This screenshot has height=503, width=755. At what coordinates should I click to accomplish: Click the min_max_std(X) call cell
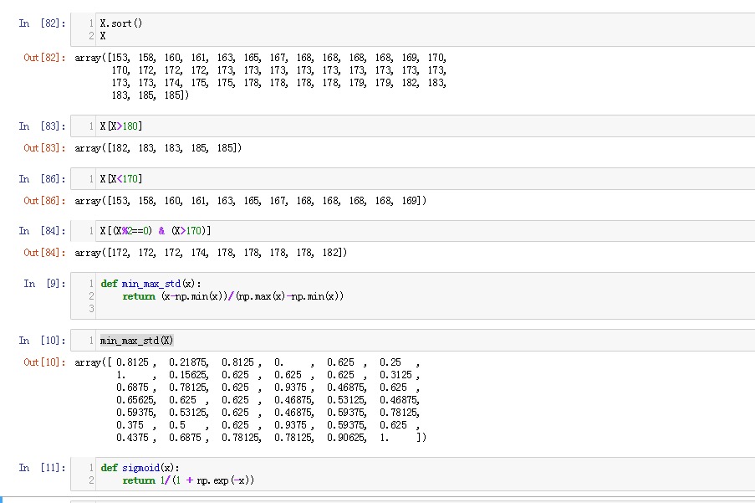418,341
